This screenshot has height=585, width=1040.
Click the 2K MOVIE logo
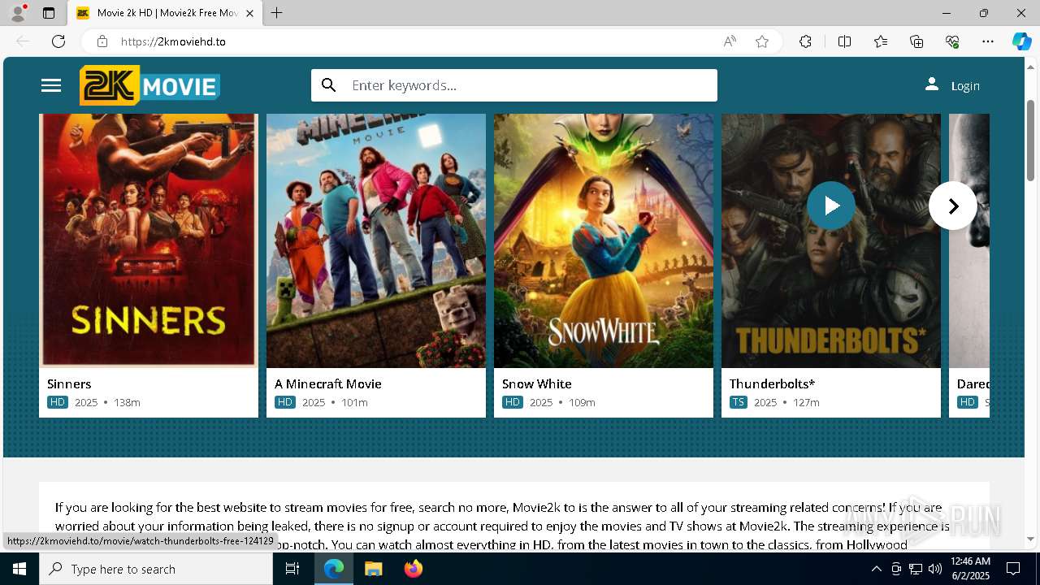[149, 85]
